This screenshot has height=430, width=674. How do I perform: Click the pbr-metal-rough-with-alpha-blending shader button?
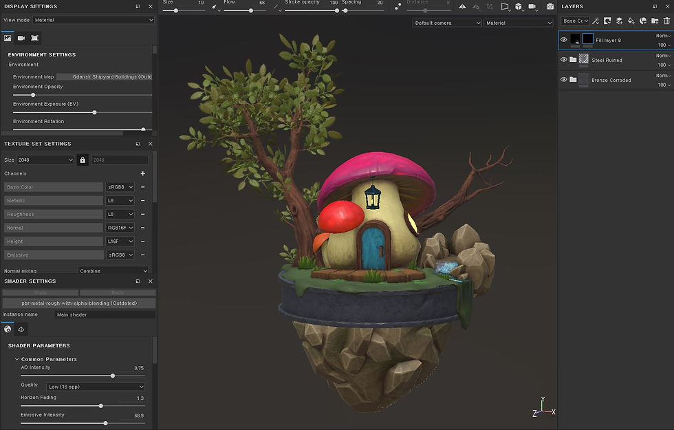(79, 303)
